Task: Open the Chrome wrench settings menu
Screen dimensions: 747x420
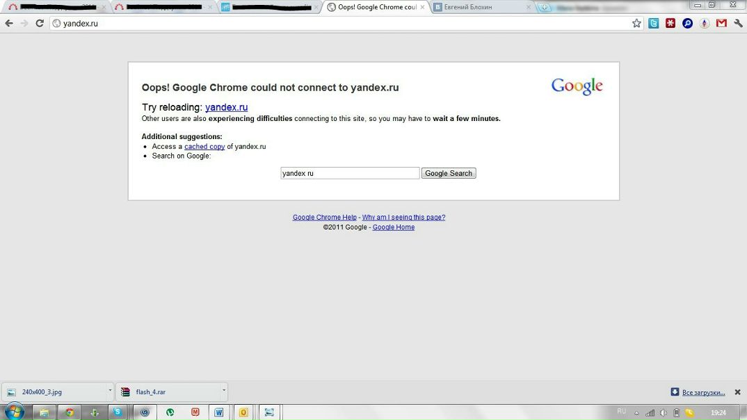Action: coord(738,23)
